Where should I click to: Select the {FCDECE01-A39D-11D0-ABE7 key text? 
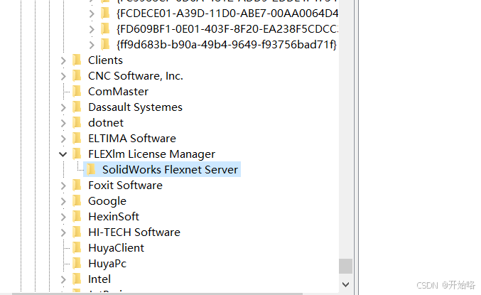(227, 14)
